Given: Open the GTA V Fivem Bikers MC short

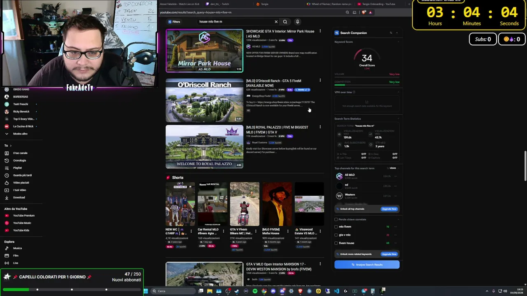Looking at the screenshot, I should click(245, 204).
